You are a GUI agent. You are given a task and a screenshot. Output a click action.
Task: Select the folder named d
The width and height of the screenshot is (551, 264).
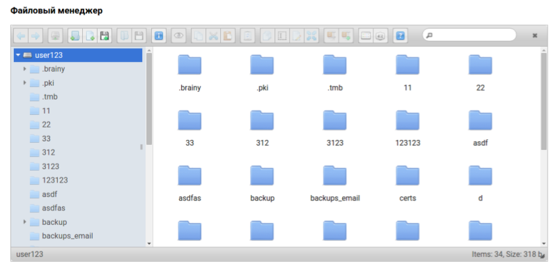(x=481, y=176)
